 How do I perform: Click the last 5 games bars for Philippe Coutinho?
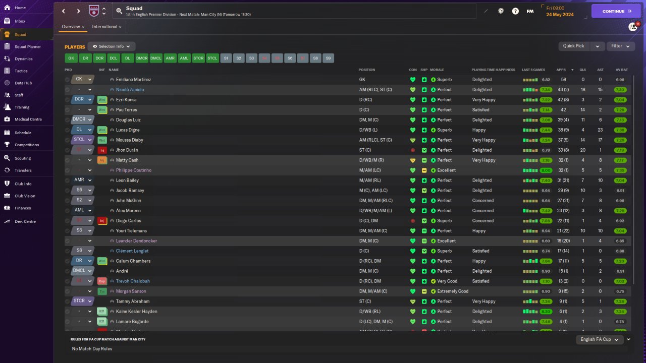[530, 170]
